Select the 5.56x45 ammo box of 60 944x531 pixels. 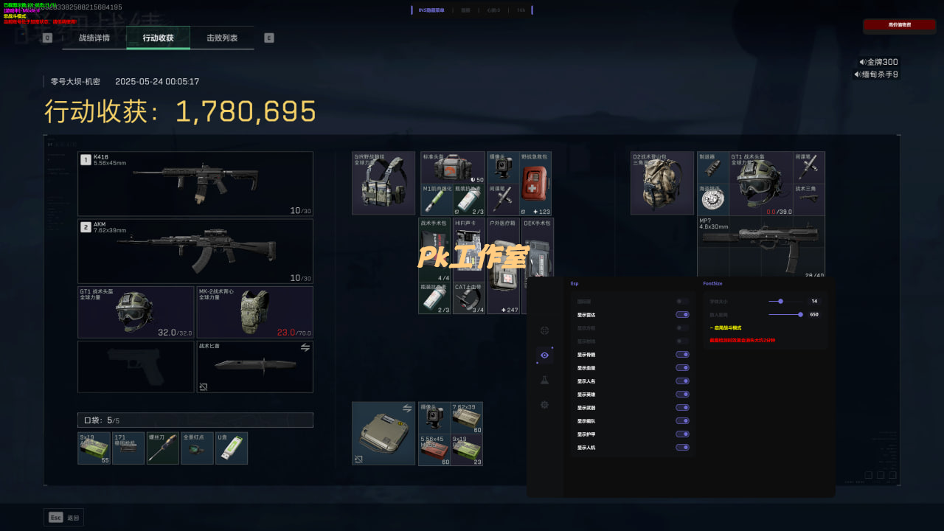[x=434, y=450]
